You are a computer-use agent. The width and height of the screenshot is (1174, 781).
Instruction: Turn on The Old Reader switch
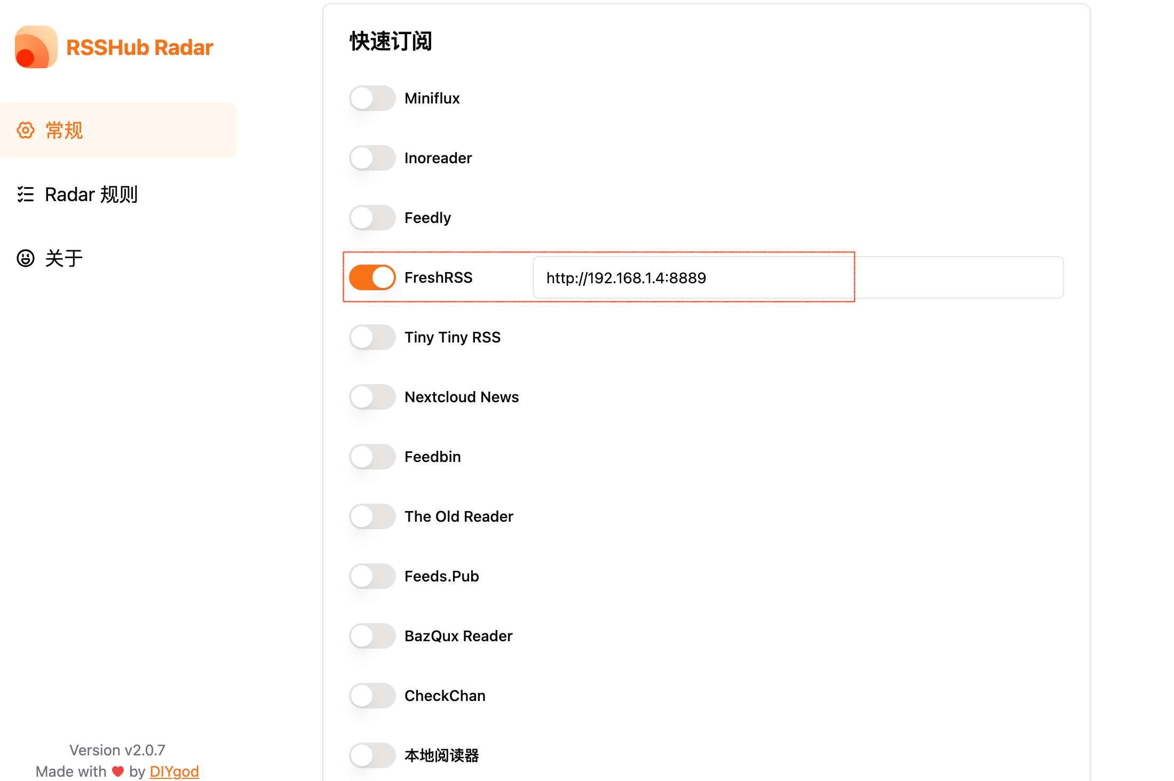point(372,516)
